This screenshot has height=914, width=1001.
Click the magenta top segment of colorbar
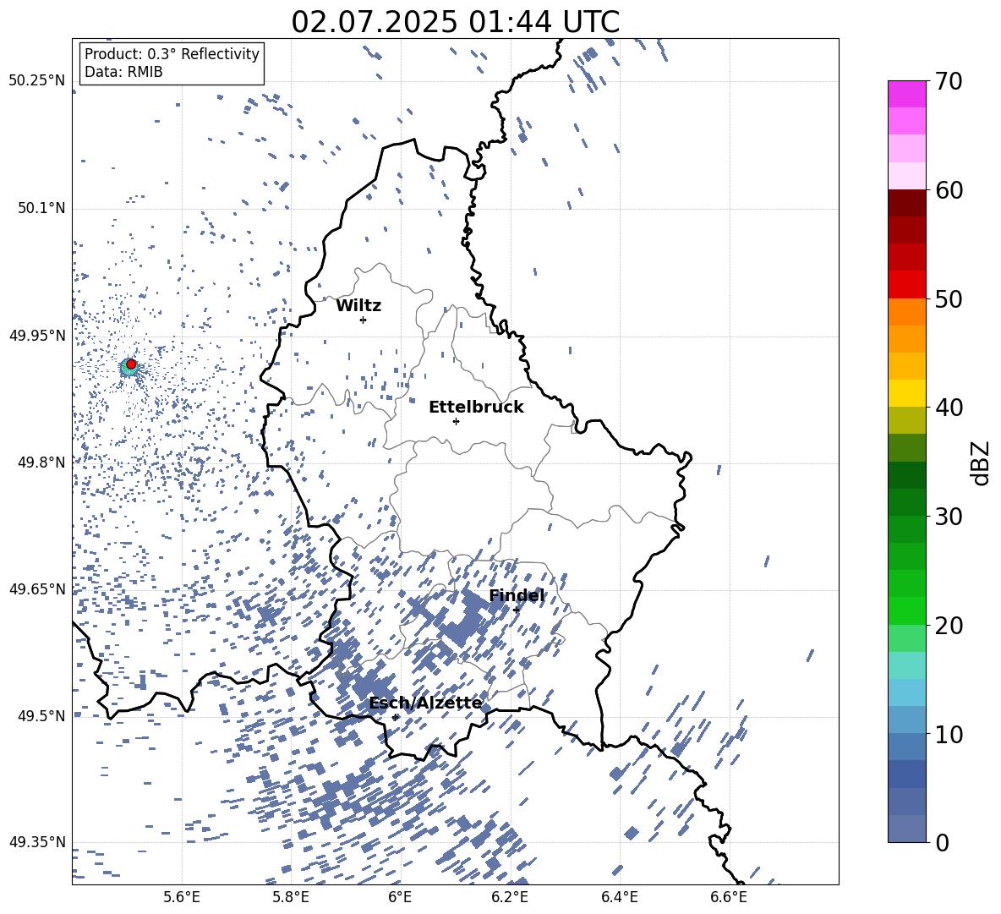click(x=906, y=95)
